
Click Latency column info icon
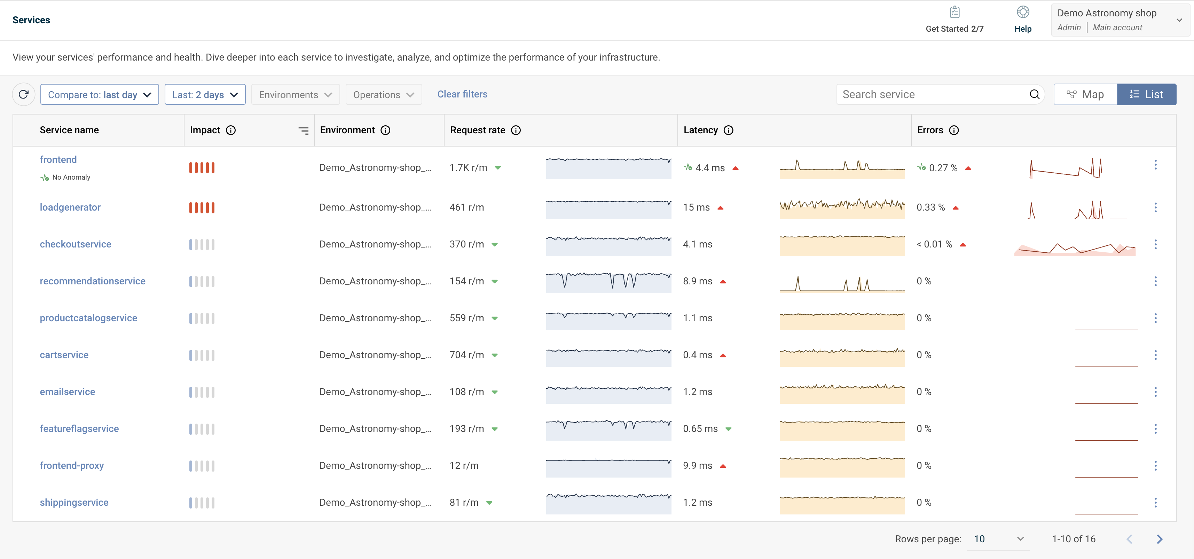coord(728,130)
